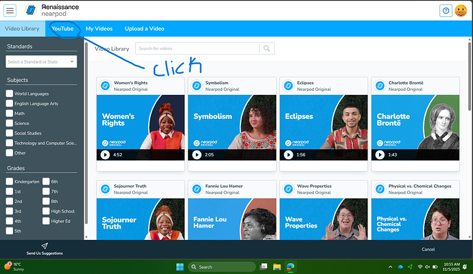Open the help question mark icon
The image size is (473, 274).
click(x=446, y=11)
